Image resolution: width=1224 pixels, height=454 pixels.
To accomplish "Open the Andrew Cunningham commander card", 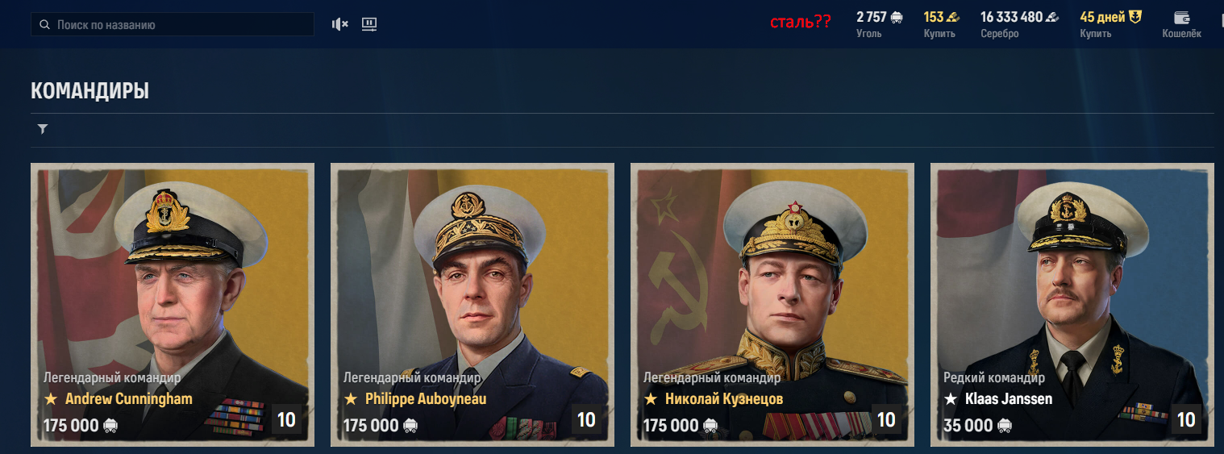I will [x=173, y=305].
